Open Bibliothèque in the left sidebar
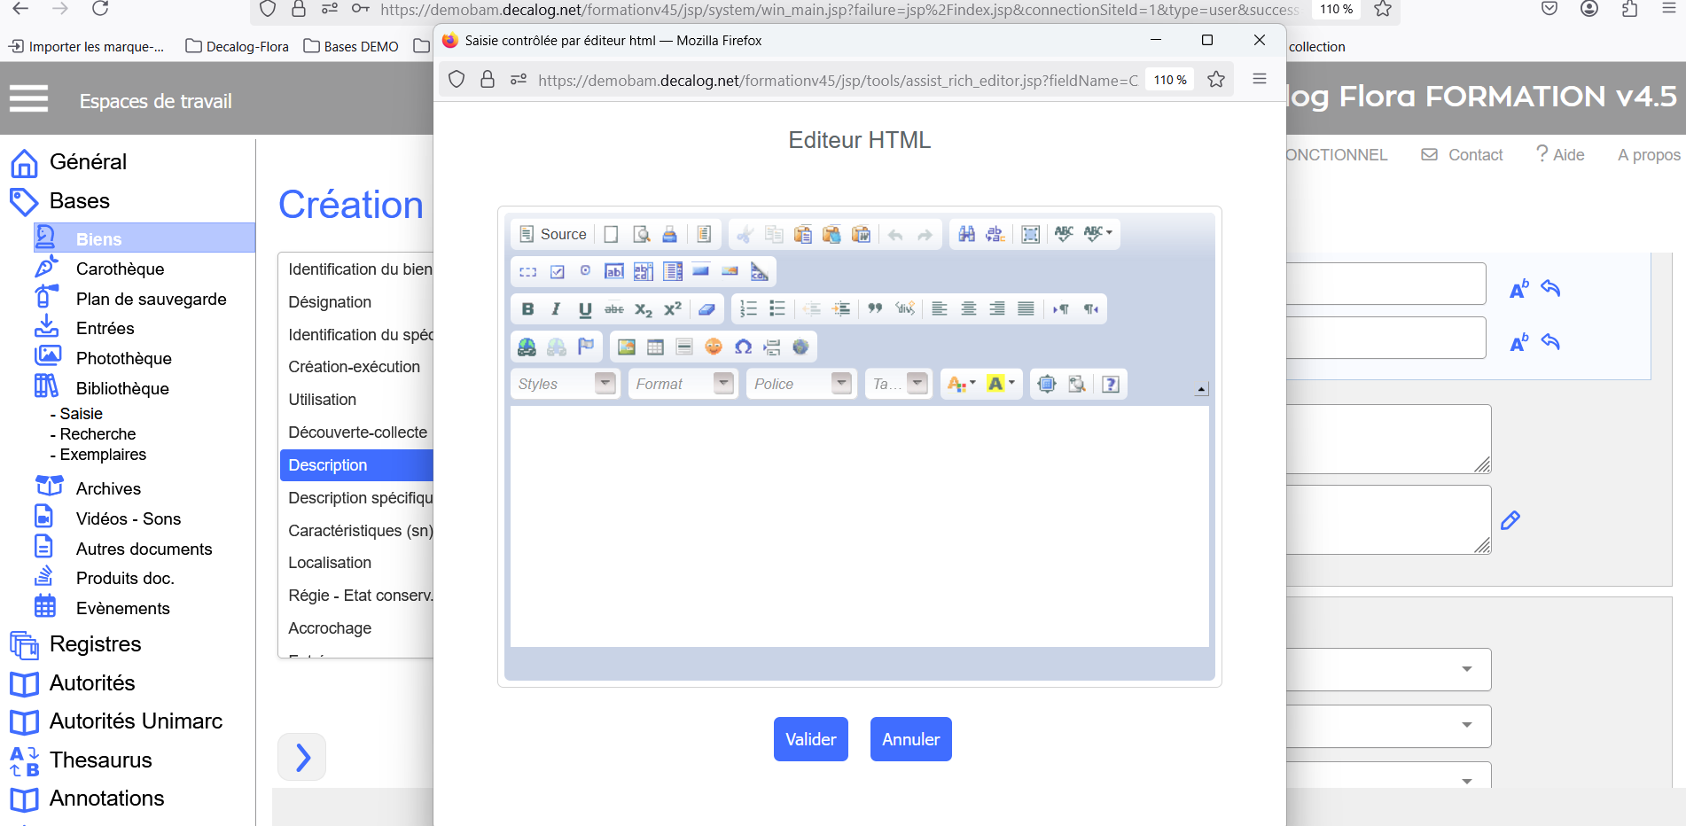 pos(122,388)
